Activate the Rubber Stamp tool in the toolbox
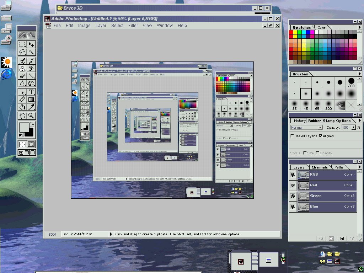This screenshot has height=273, width=364. point(22,68)
